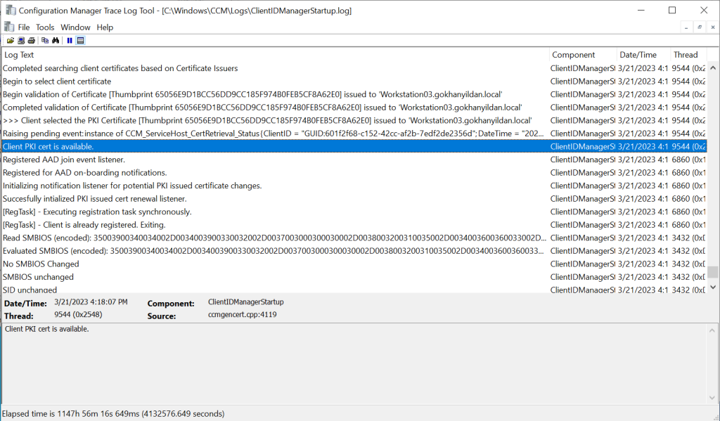Toggle Pause log monitoring in the toolbar

pyautogui.click(x=70, y=40)
